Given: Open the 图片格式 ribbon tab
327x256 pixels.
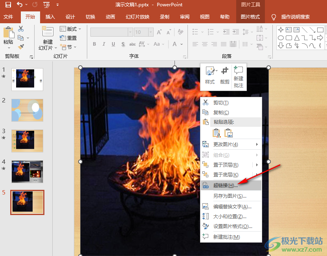Looking at the screenshot, I should pos(250,17).
